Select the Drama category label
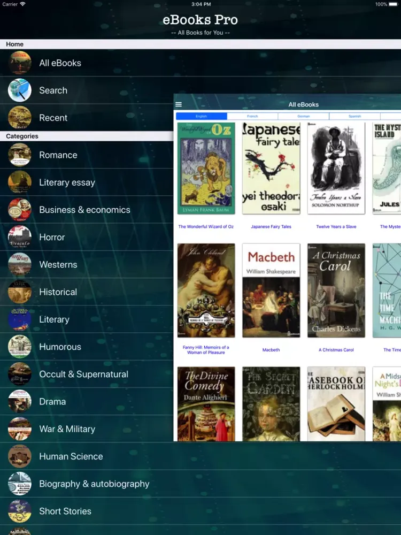 [52, 402]
